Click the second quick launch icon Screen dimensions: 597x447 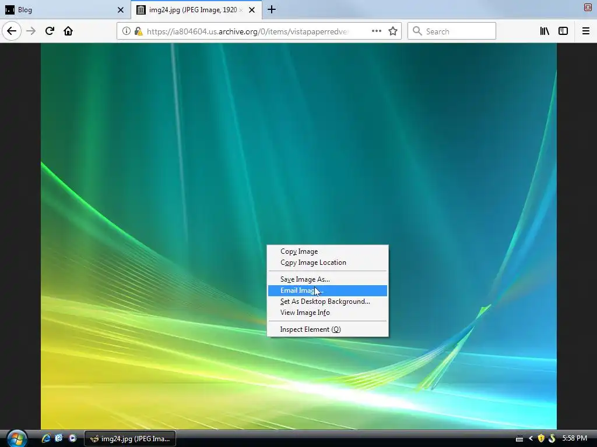point(59,438)
